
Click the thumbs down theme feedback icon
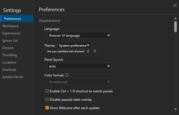[95, 51]
